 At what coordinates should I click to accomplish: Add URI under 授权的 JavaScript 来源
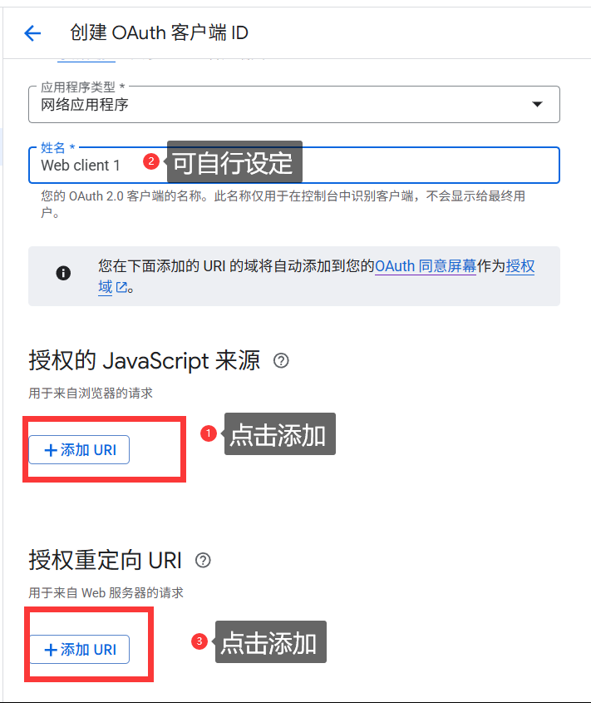point(80,450)
